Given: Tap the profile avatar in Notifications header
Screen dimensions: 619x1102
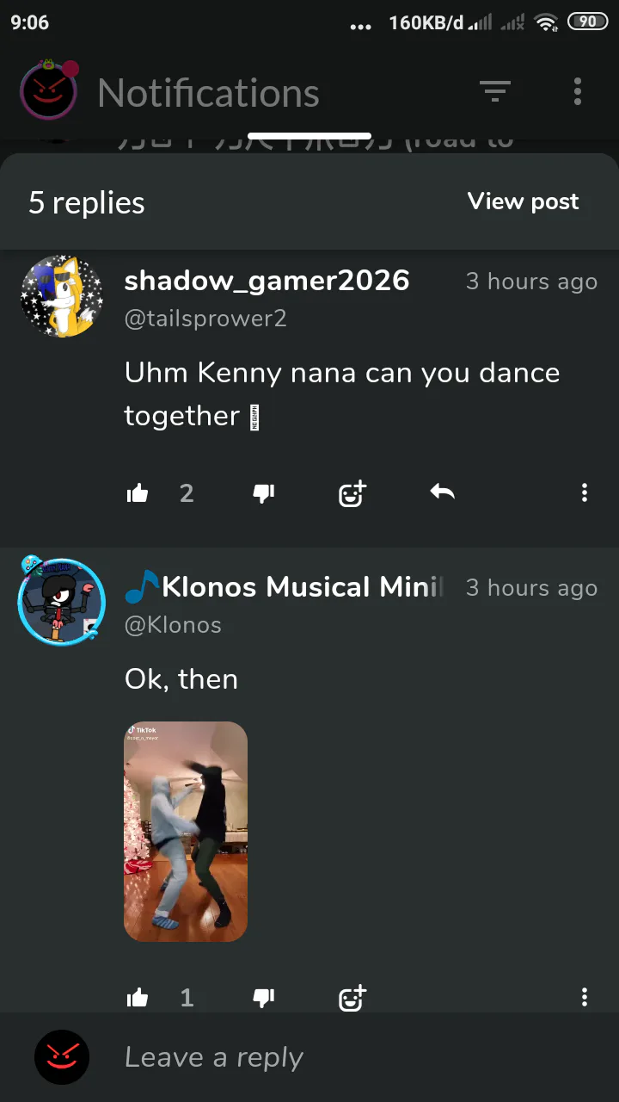Looking at the screenshot, I should (49, 91).
